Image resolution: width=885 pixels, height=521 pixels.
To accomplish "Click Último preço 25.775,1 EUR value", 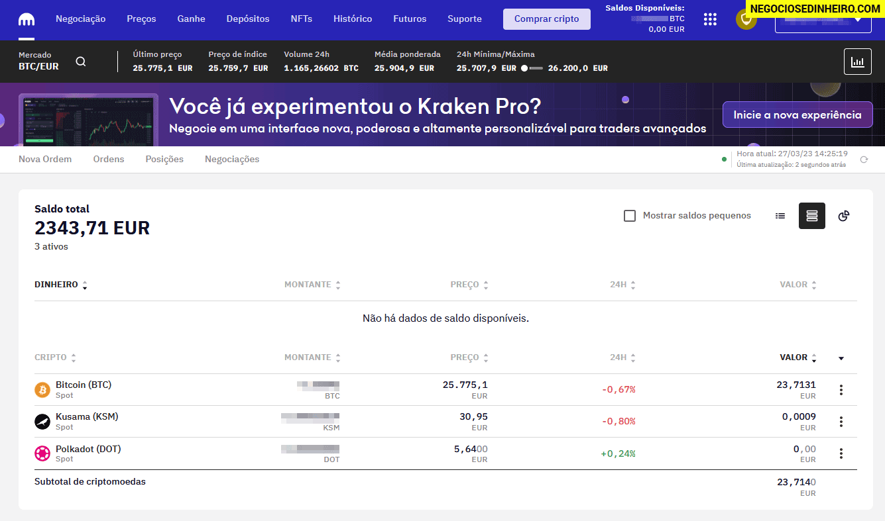I will 162,68.
